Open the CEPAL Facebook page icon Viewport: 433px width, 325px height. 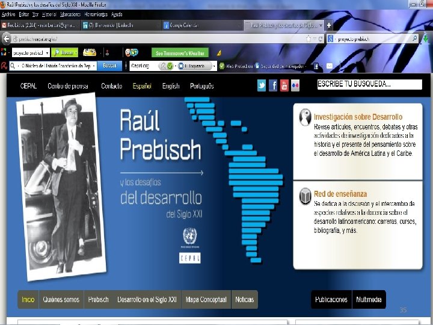[273, 85]
